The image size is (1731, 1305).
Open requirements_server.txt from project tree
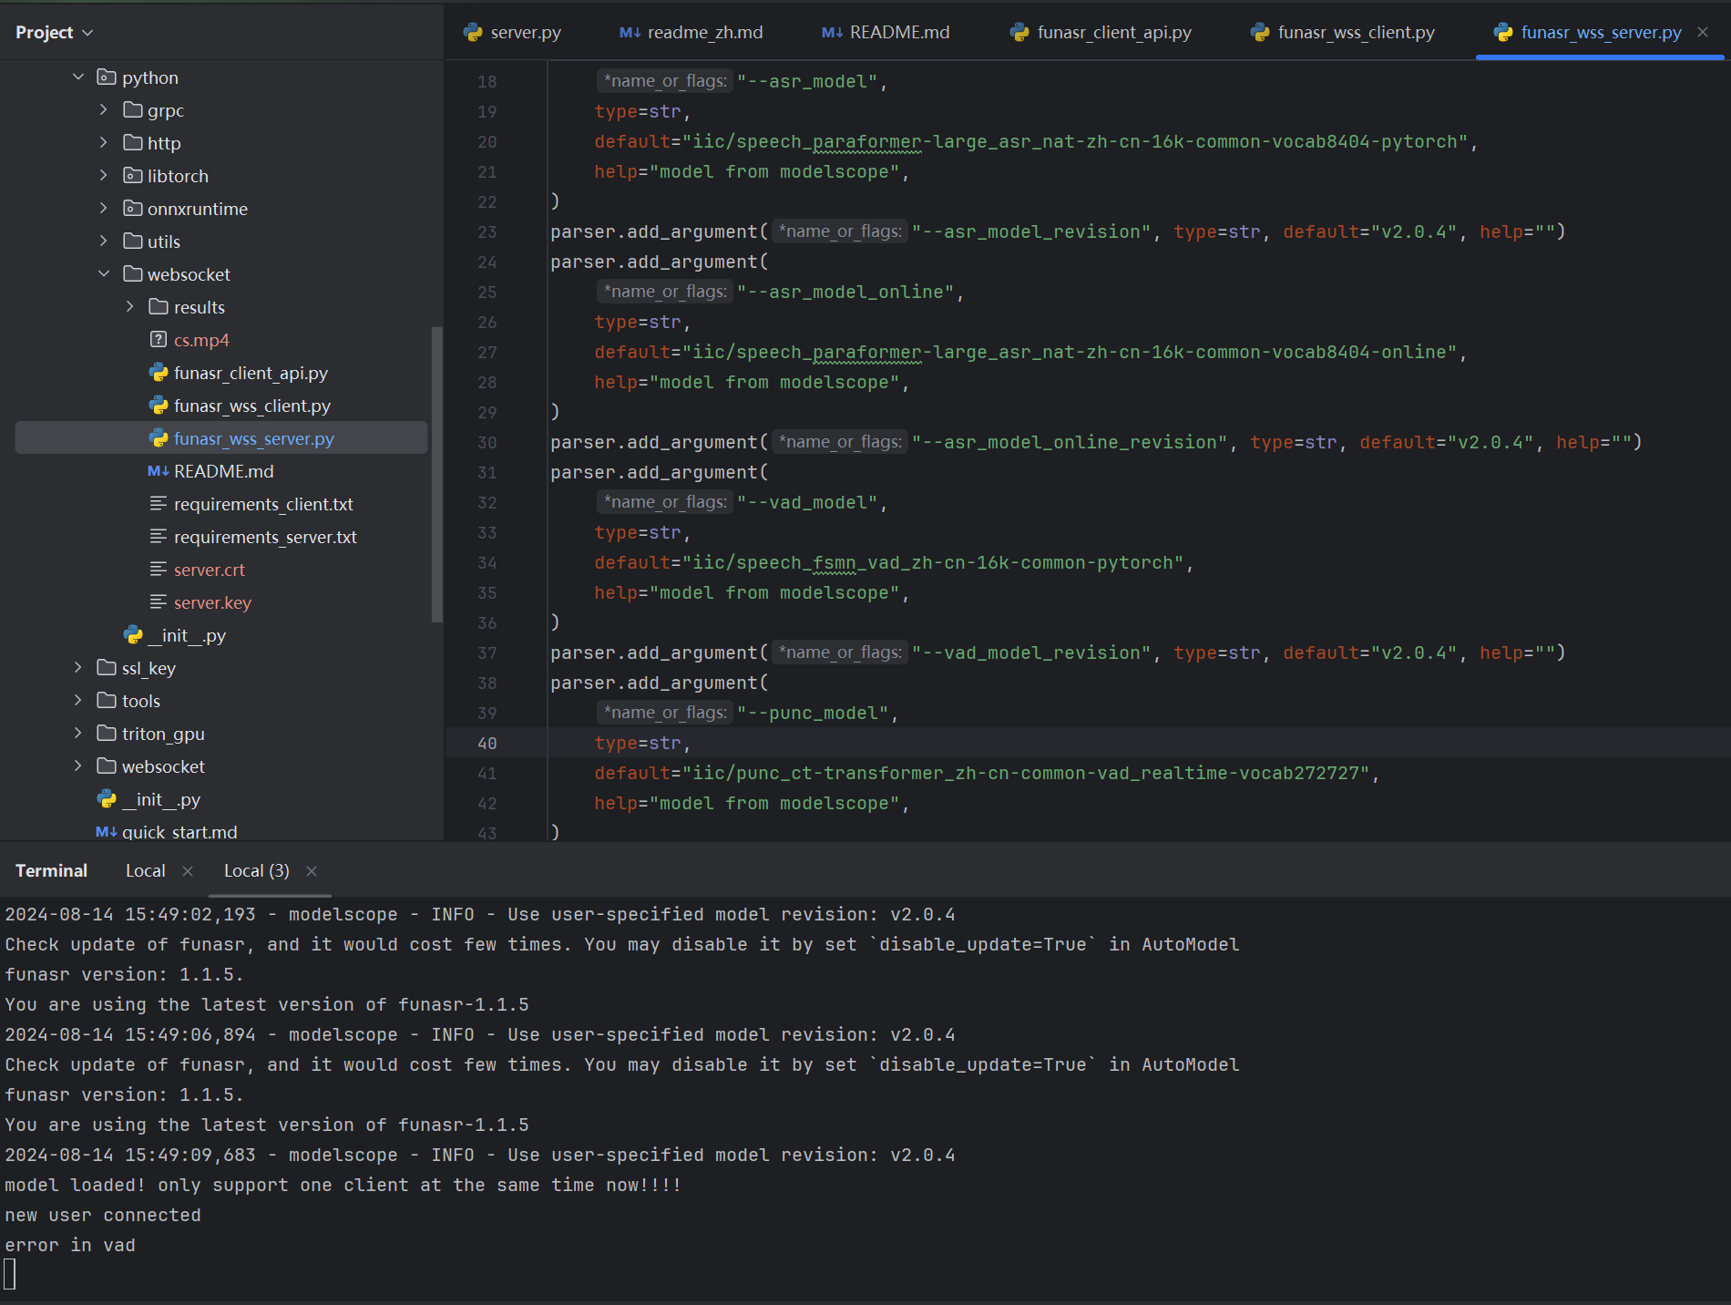pyautogui.click(x=265, y=537)
